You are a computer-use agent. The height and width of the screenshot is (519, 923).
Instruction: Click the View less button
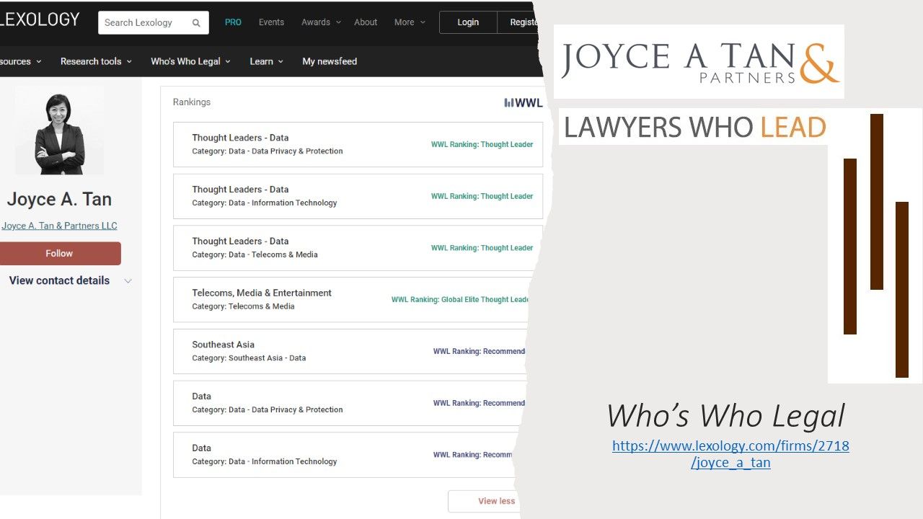click(485, 501)
